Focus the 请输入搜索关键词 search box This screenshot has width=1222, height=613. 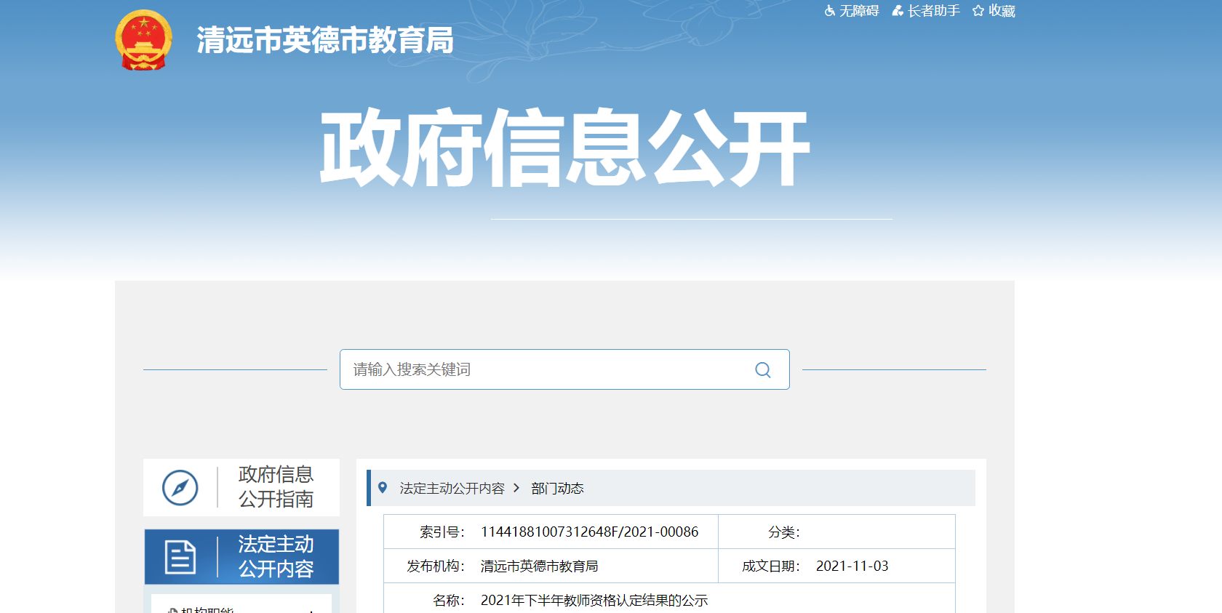click(x=546, y=369)
